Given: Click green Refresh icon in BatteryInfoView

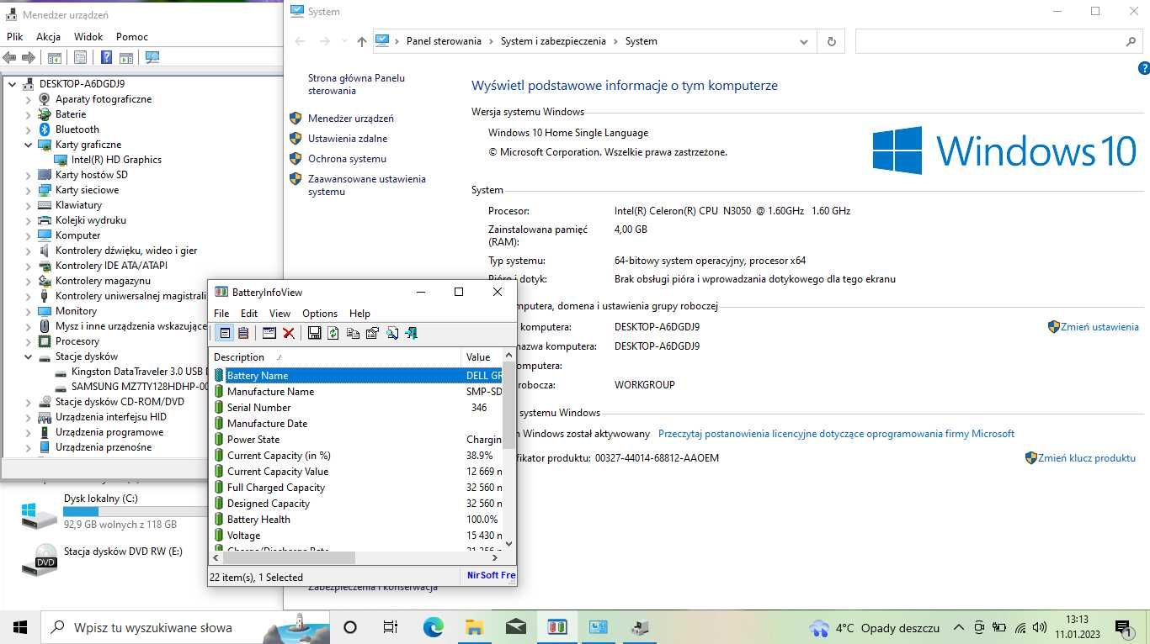Looking at the screenshot, I should click(x=333, y=333).
